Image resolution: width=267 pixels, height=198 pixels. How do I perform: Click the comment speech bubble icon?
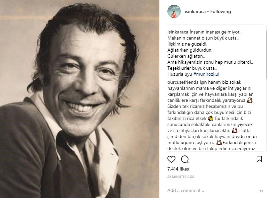pos(185,159)
